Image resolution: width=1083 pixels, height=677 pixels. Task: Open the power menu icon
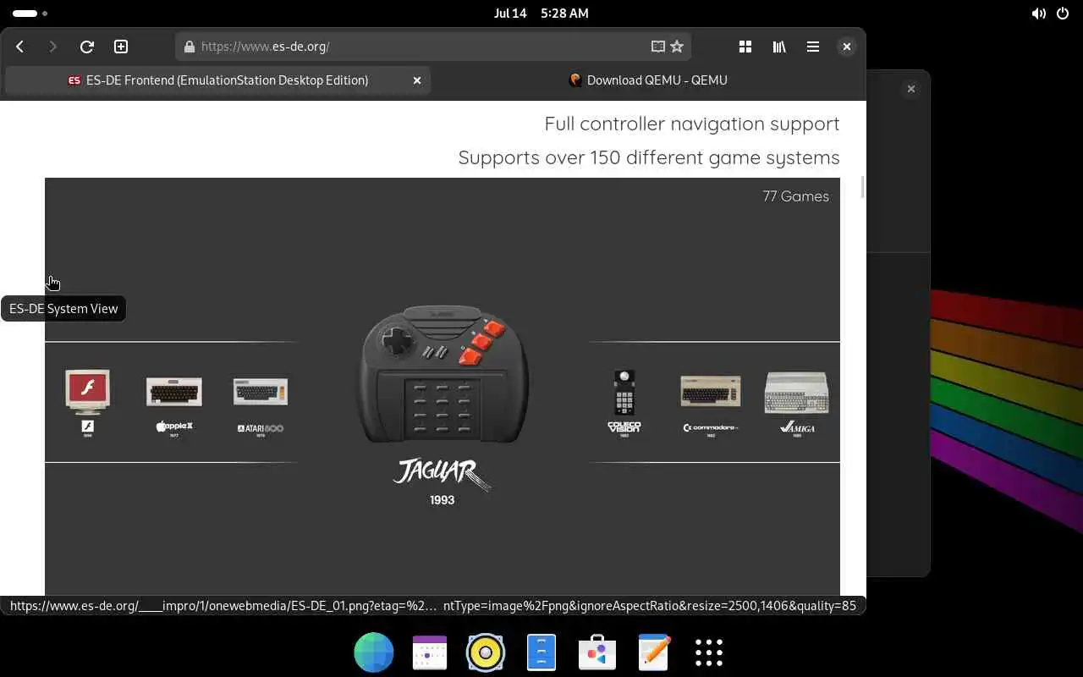(x=1063, y=14)
